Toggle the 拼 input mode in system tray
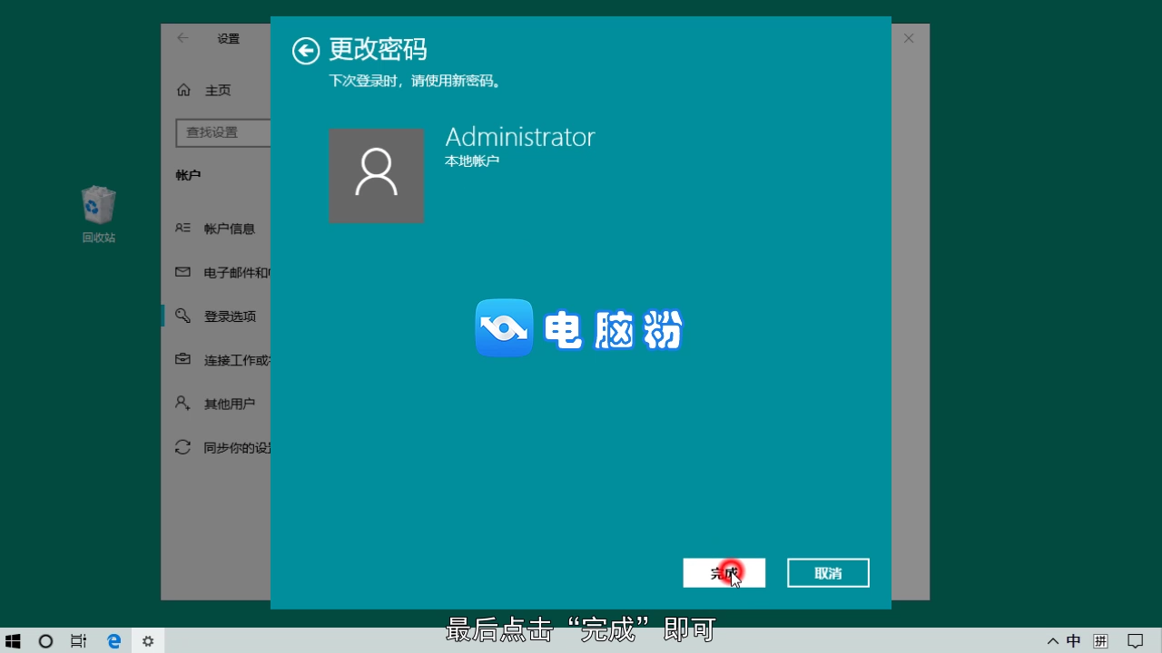 [1102, 640]
